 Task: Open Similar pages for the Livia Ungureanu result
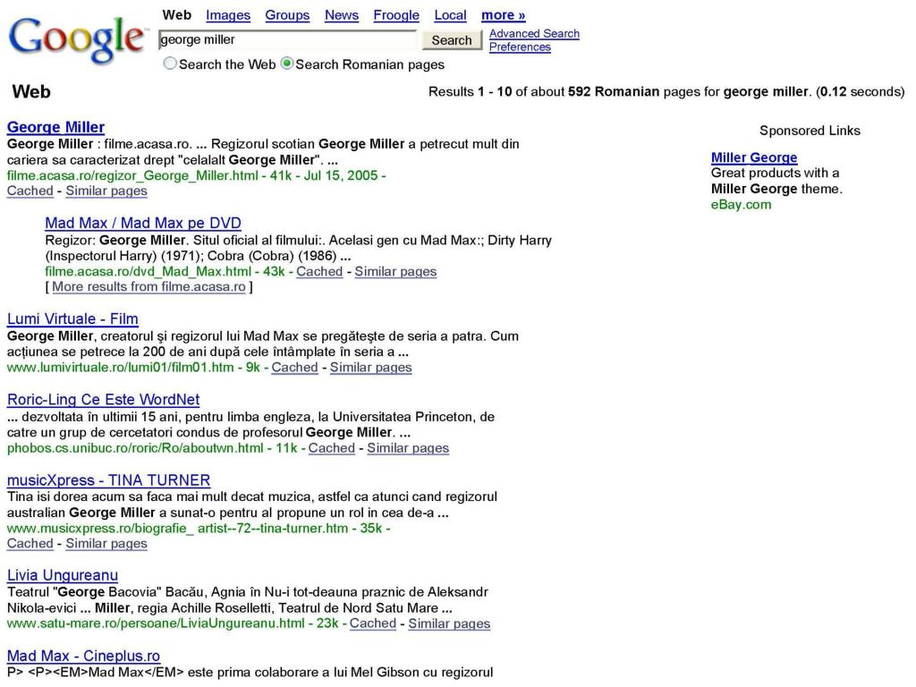(449, 623)
